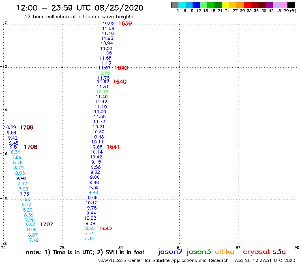The width and height of the screenshot is (300, 264).
Task: Click the 11.04 wave height value
Action: [108, 28]
